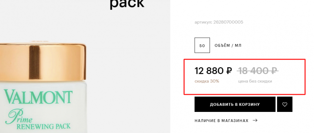Click the цена без скидки caption
Viewport: 314px width, 133px height.
pos(255,81)
